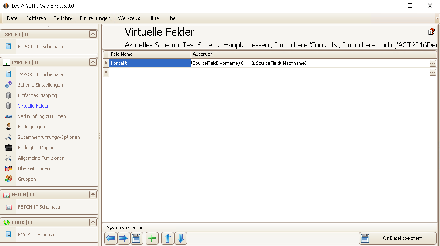Collapse the FETCH|IT panel
This screenshot has width=440, height=246.
(x=93, y=194)
